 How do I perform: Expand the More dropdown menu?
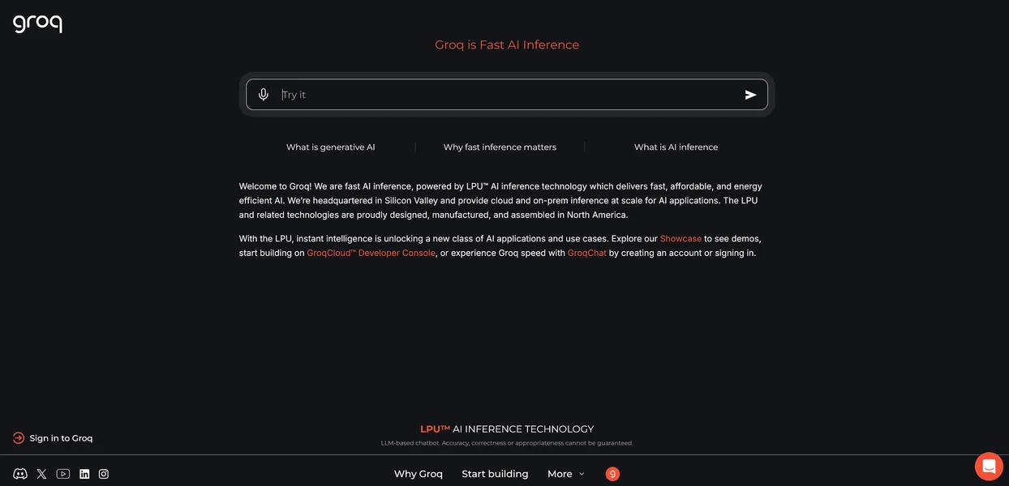coord(565,474)
